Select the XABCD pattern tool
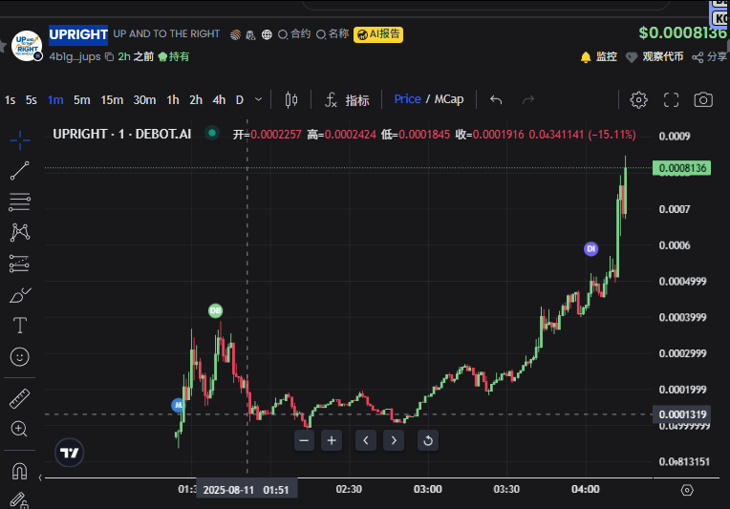The height and width of the screenshot is (509, 730). pos(20,232)
